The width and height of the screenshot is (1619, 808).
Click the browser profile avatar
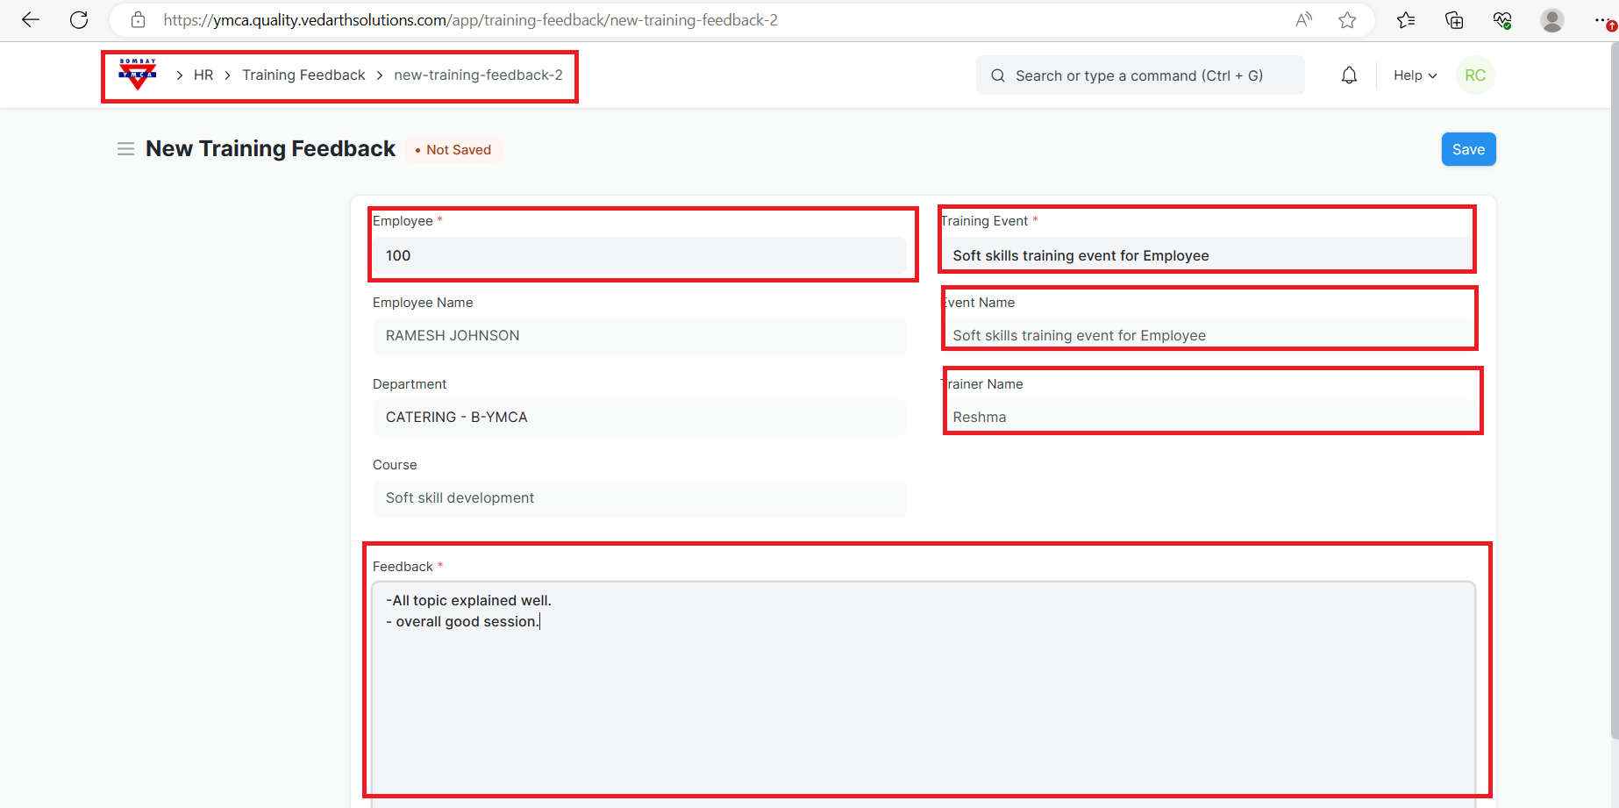coord(1551,20)
